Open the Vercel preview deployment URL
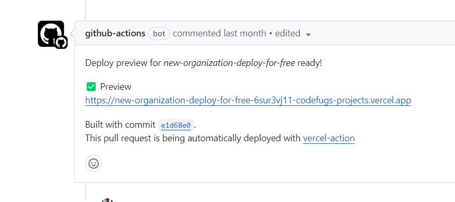Image resolution: width=455 pixels, height=202 pixels. point(248,101)
